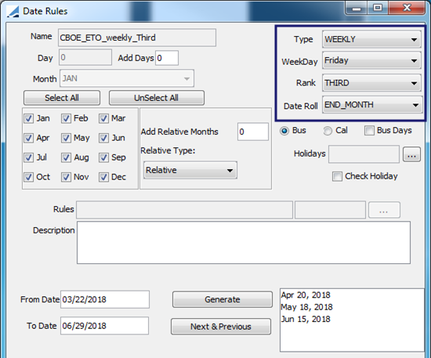Viewport: 431px width, 358px height.
Task: Open the Type dropdown showing WEEKLY
Action: point(371,40)
